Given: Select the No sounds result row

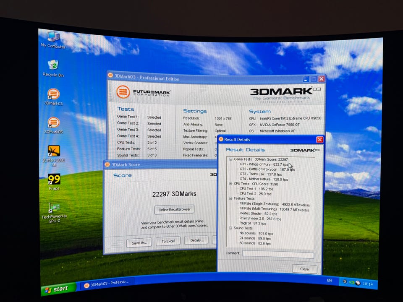Looking at the screenshot, I should coord(256,233).
